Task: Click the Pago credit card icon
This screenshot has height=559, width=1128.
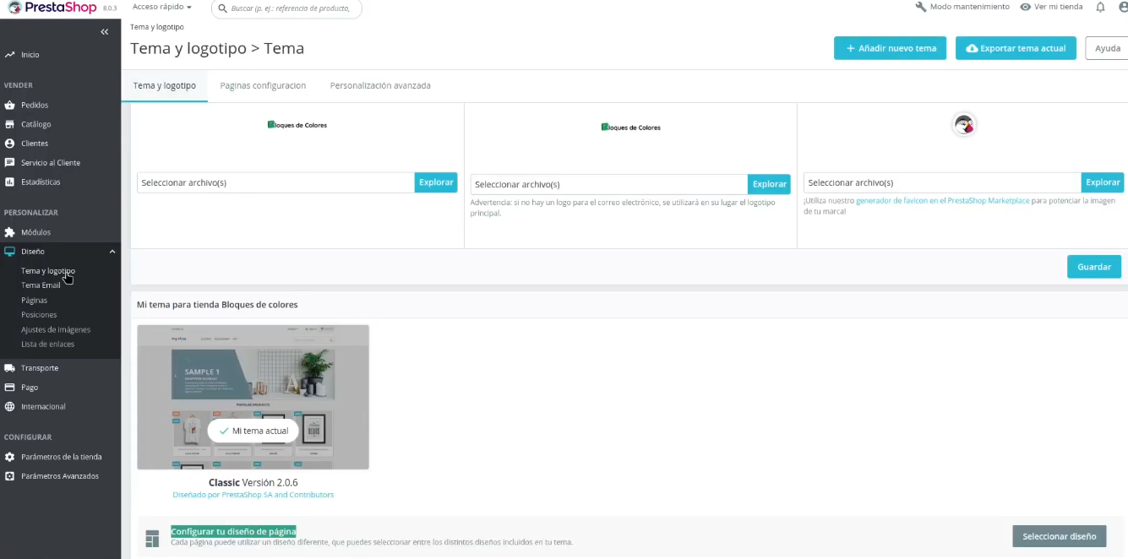Action: coord(9,388)
